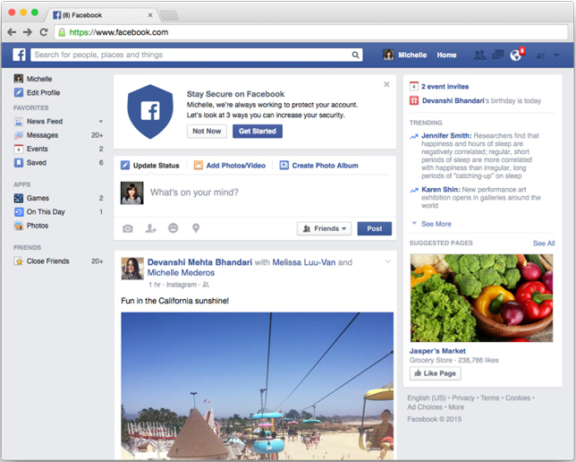
Task: Open Jennifer Smith trending topic
Action: tap(446, 135)
